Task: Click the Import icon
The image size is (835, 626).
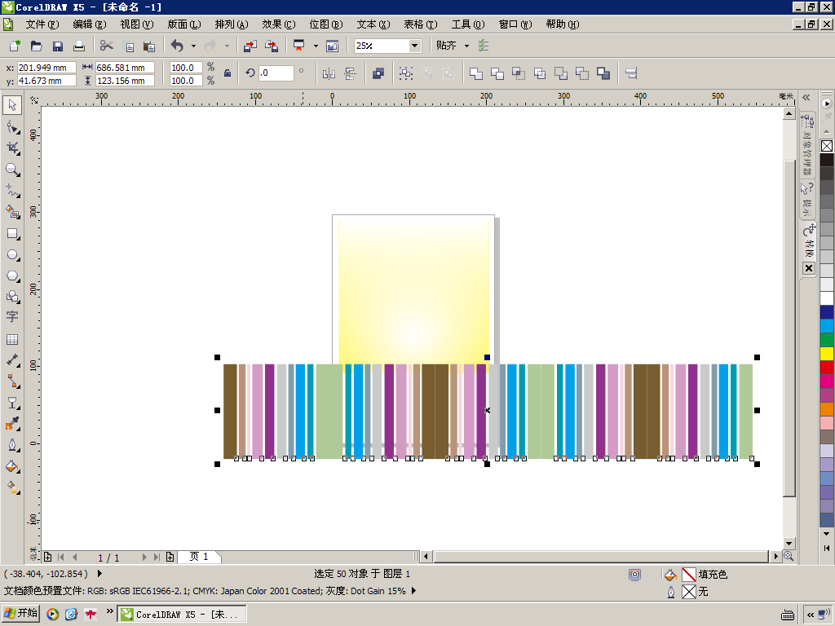Action: (250, 46)
